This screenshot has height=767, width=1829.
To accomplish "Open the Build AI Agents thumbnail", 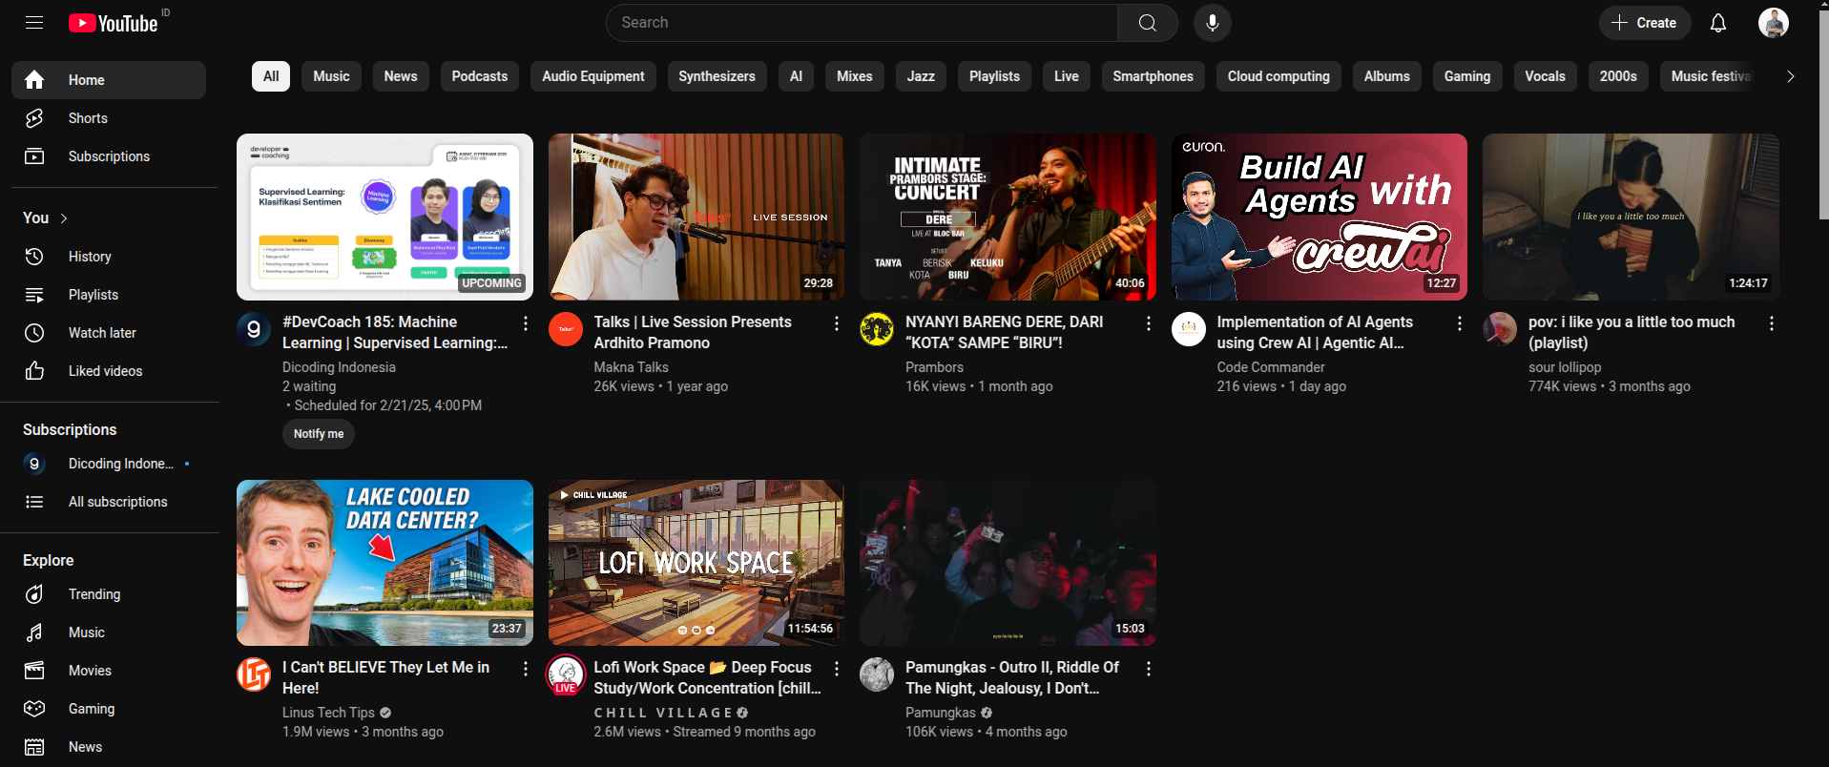I will 1320,217.
